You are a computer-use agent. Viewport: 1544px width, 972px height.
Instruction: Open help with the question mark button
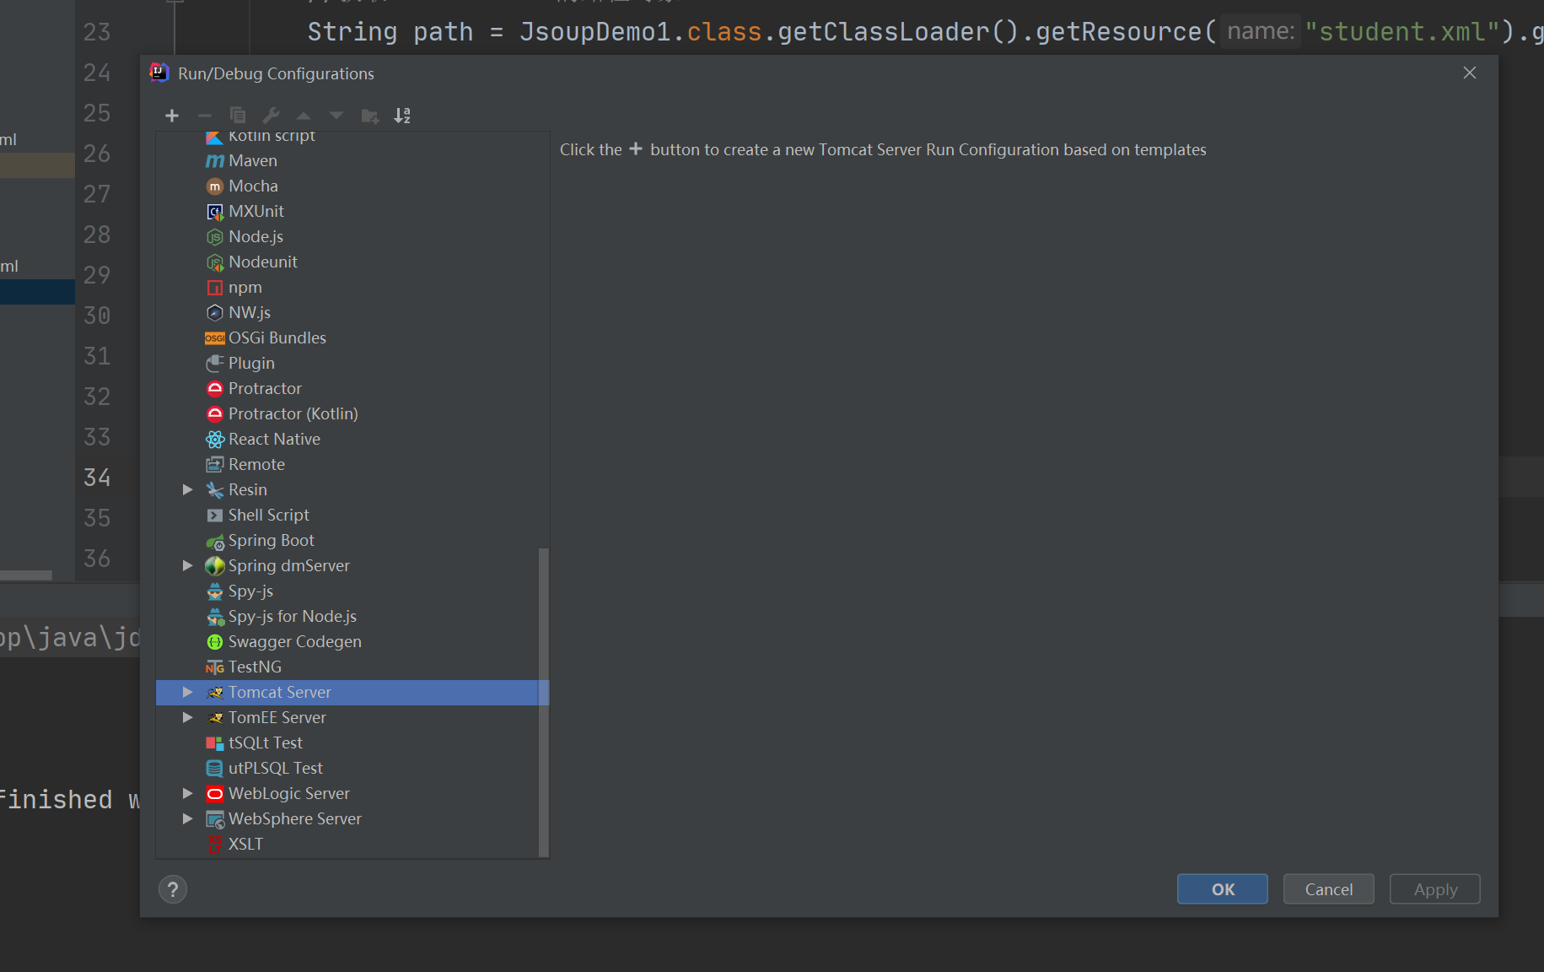173,889
